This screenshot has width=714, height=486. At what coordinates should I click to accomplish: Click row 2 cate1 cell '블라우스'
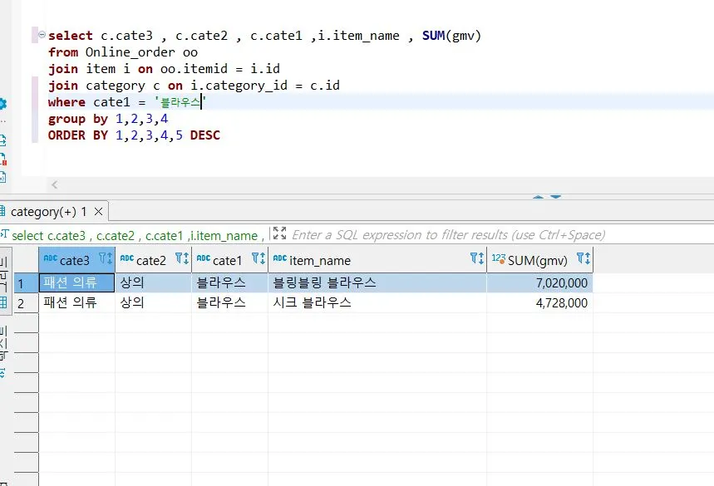[x=229, y=302]
